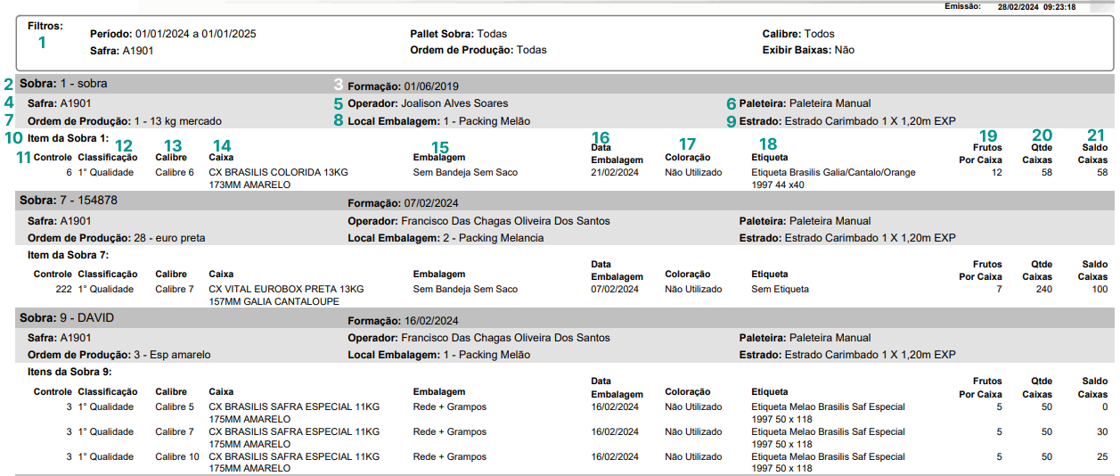The height and width of the screenshot is (476, 1120).
Task: Click the CX BRASILIS COLORIDA 13KG entry
Action: (x=278, y=172)
